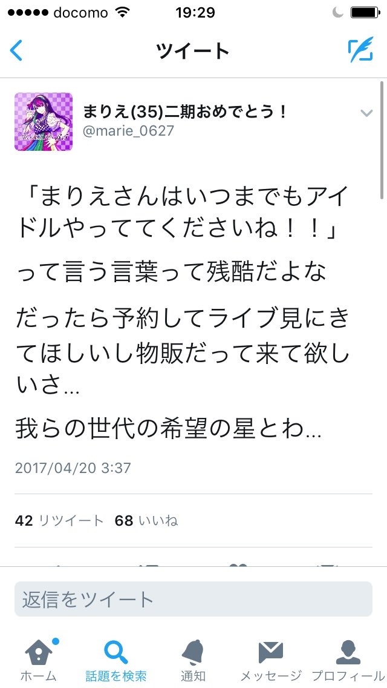Tap the back arrow icon
The width and height of the screenshot is (387, 688).
(16, 51)
